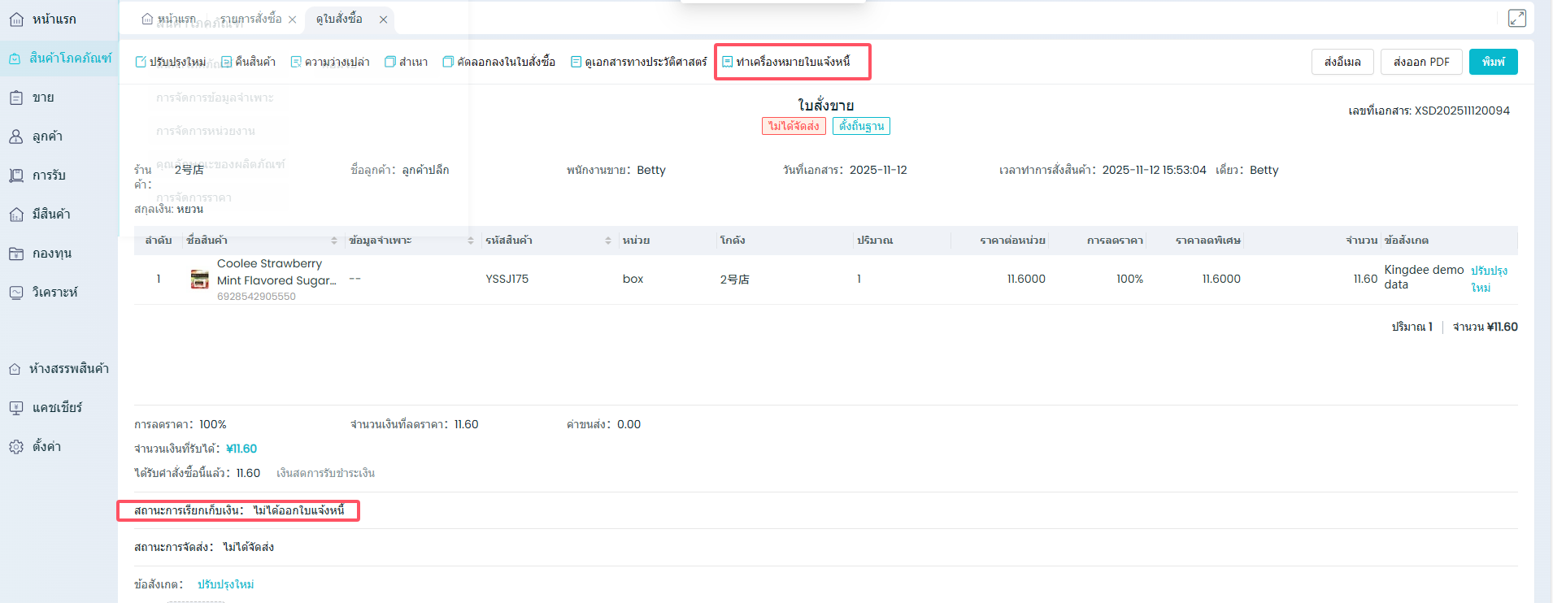Click the สำเนา copy toolbar icon
1553x603 pixels.
point(390,62)
